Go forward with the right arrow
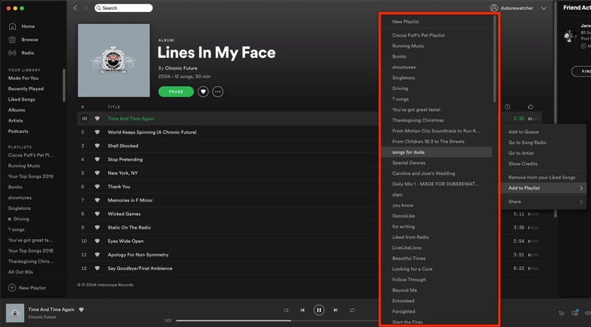Image resolution: width=591 pixels, height=327 pixels. tap(86, 8)
